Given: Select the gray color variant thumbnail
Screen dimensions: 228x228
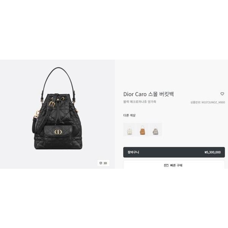Looking at the screenshot, I should 155,130.
